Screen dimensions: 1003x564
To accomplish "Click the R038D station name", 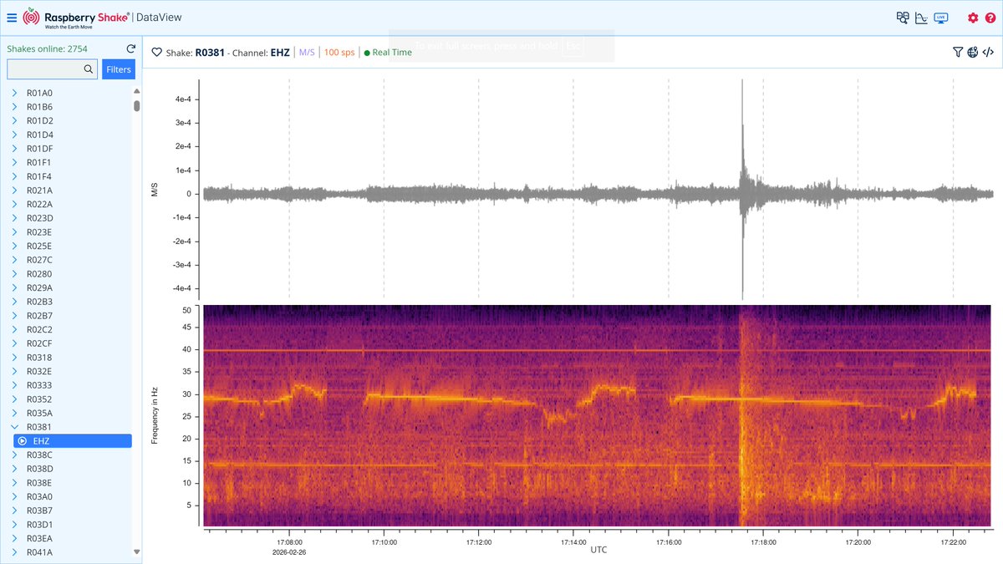I will [39, 469].
